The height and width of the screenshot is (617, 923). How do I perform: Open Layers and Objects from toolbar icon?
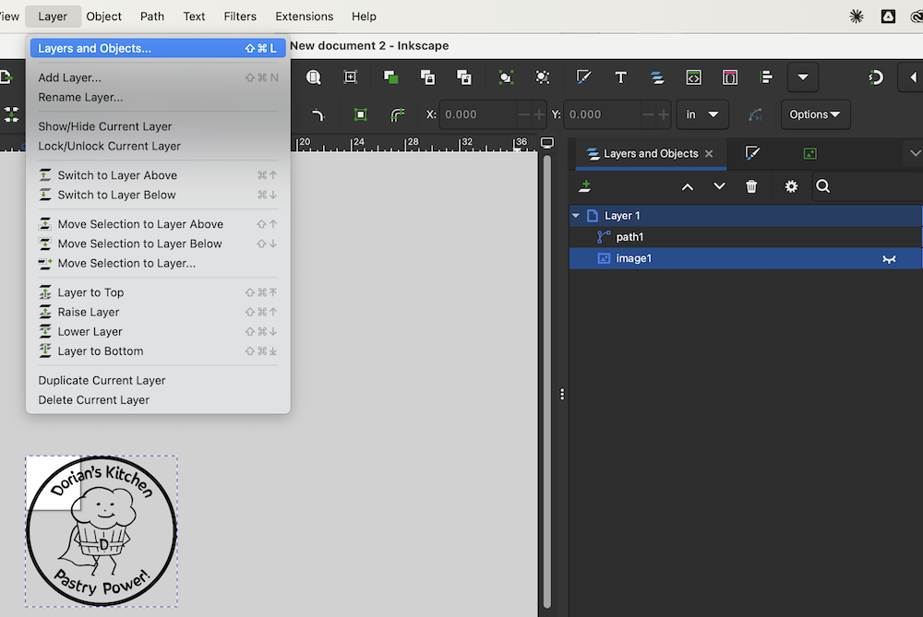657,77
